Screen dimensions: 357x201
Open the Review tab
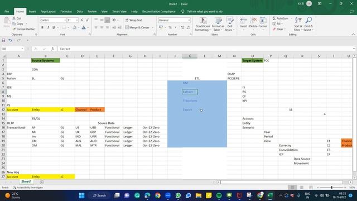[x=92, y=11]
